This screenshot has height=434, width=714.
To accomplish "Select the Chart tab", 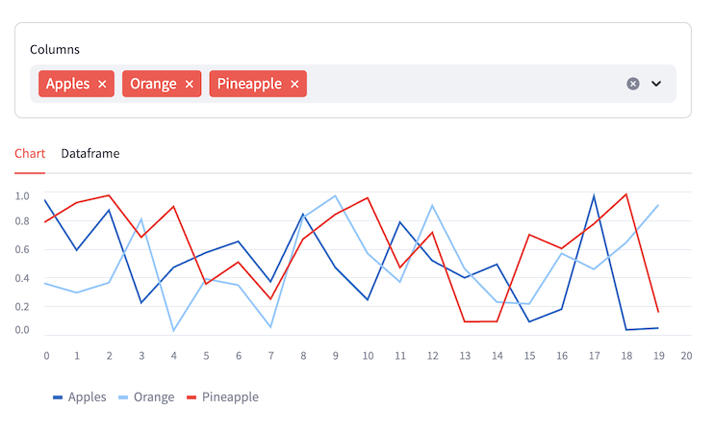I will (x=30, y=153).
